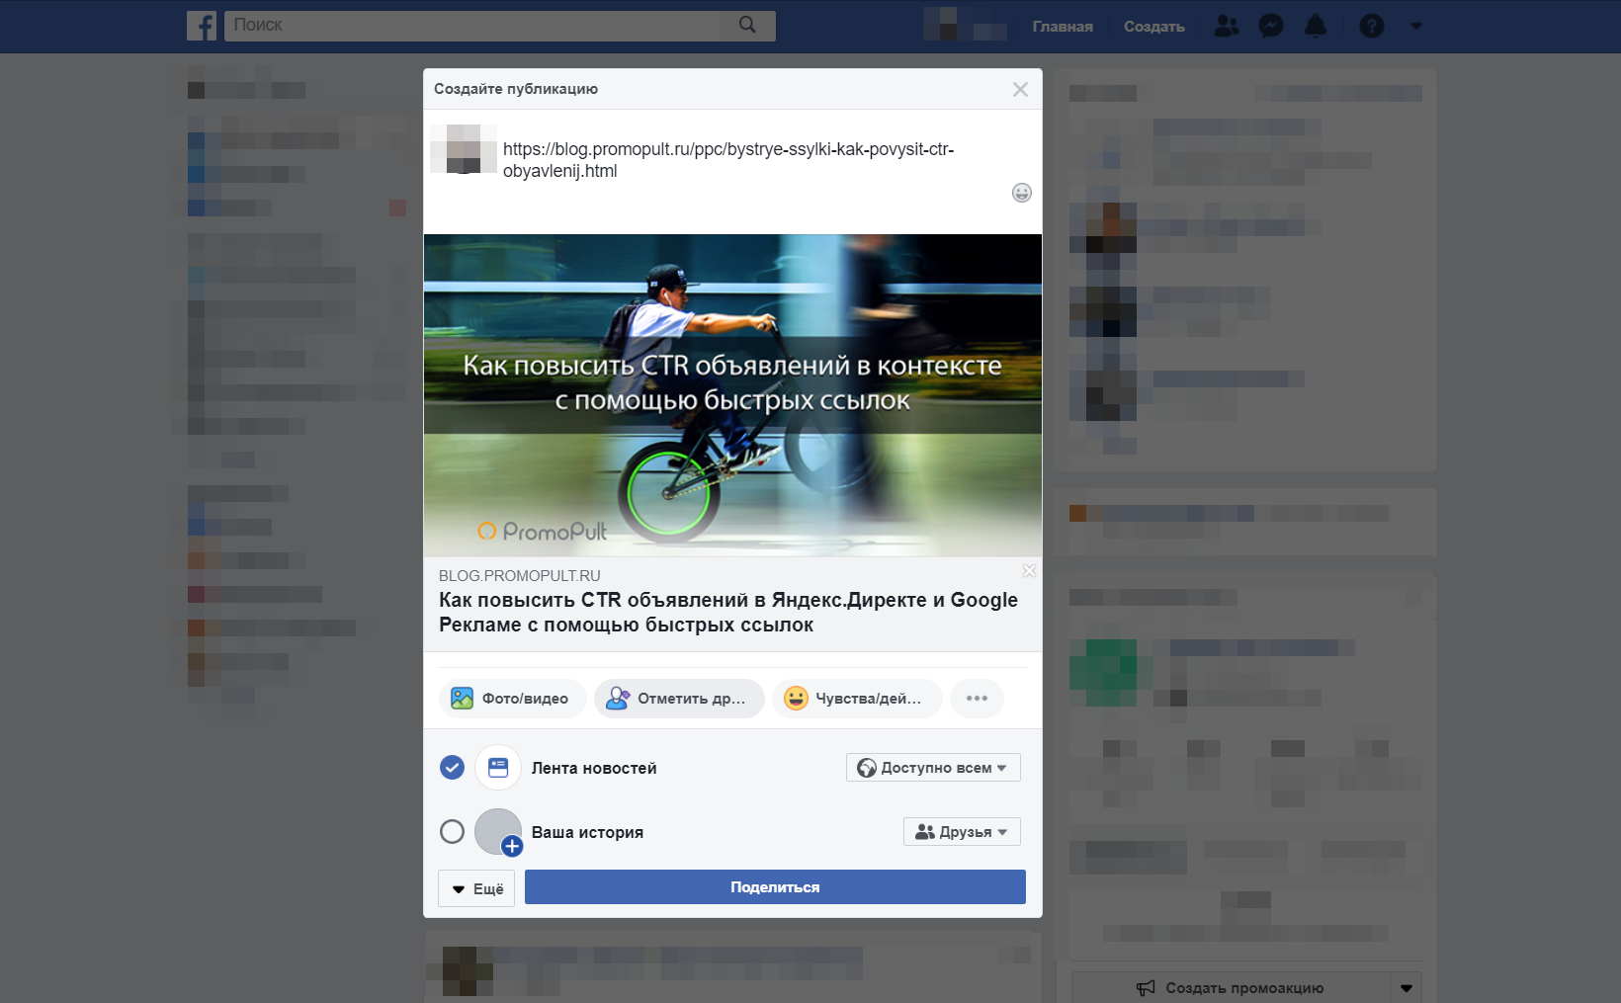This screenshot has width=1621, height=1003.
Task: Close the create post dialog
Action: pos(1020,90)
